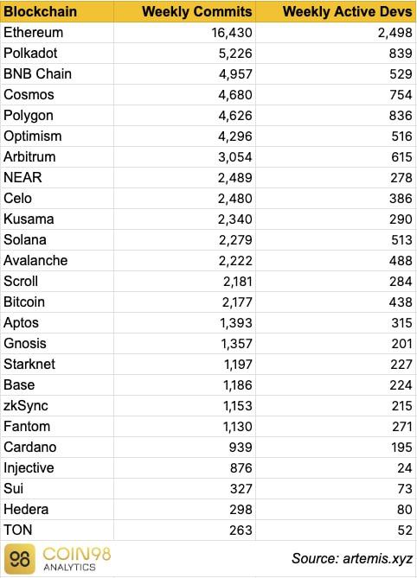Select Injective active devs value 24
Image resolution: width=417 pixels, height=578 pixels.
(x=405, y=468)
